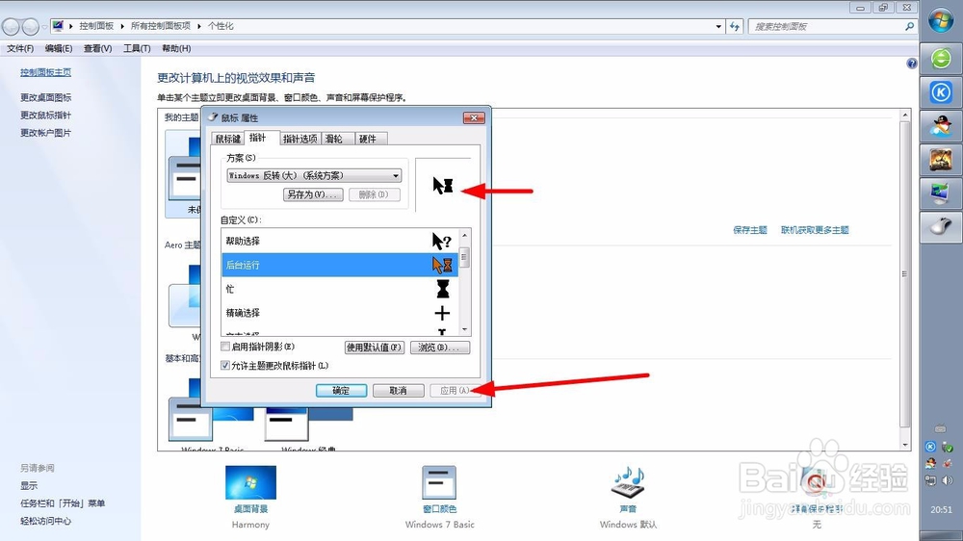Select 忙 pointer row
This screenshot has height=541, width=963.
click(x=340, y=289)
